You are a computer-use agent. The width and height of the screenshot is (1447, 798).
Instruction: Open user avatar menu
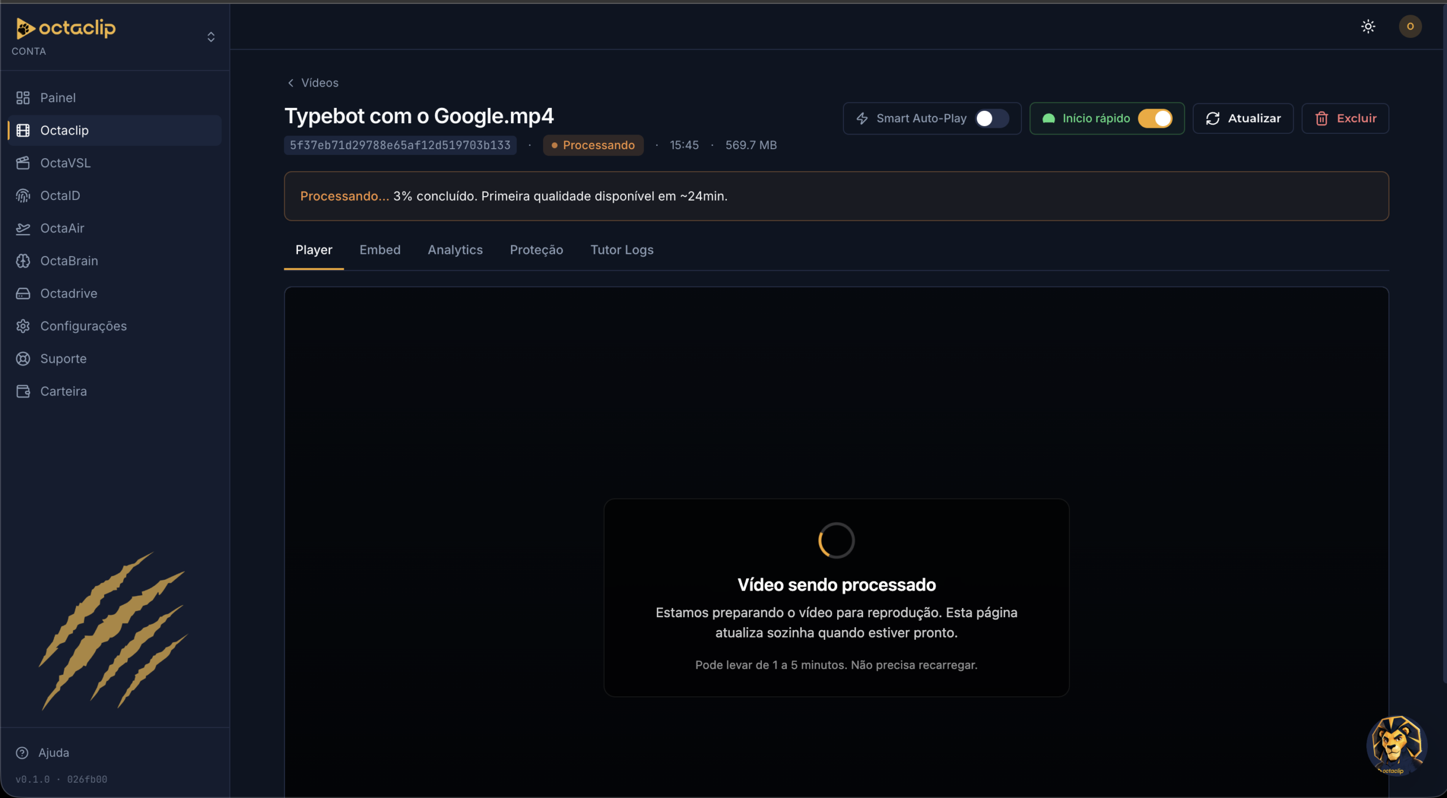coord(1410,27)
